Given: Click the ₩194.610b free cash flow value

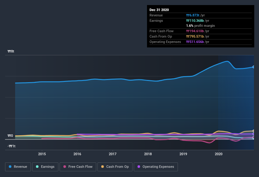Looking at the screenshot, I should tap(195, 31).
